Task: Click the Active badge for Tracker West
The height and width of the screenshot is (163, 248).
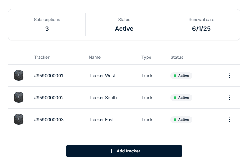Action: (181, 76)
